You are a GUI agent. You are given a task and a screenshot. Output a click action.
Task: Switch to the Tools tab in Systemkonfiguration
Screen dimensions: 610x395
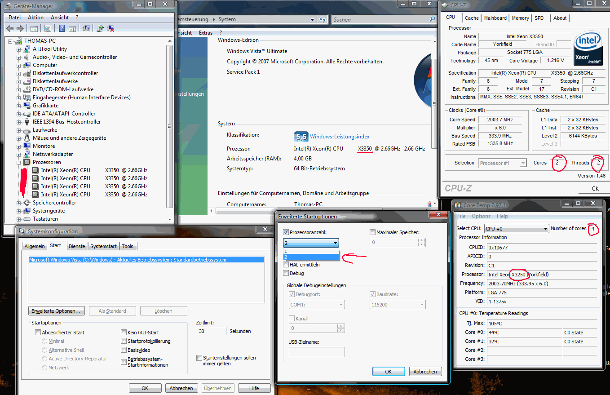(128, 246)
